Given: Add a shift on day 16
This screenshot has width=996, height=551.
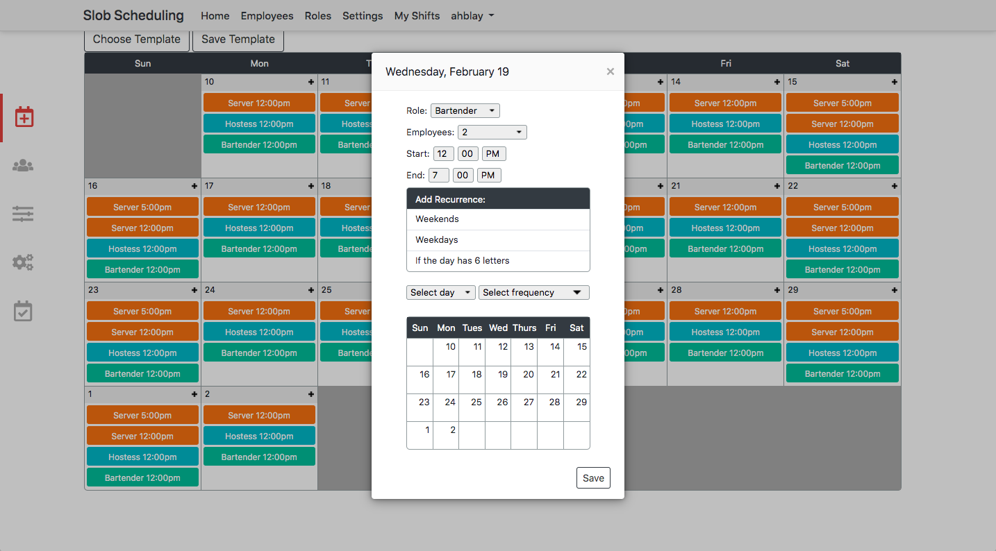Looking at the screenshot, I should pos(194,186).
